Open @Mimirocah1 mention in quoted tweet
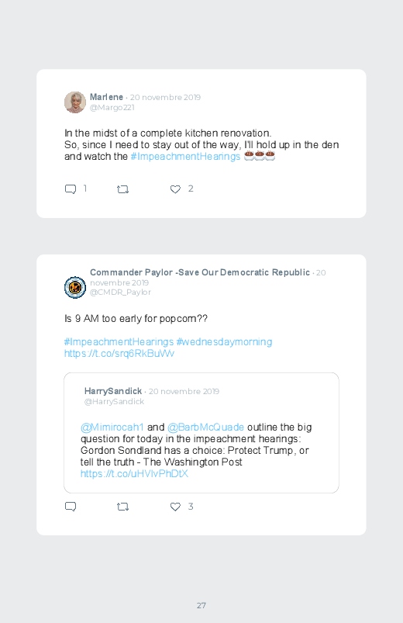The height and width of the screenshot is (623, 403). (x=112, y=427)
